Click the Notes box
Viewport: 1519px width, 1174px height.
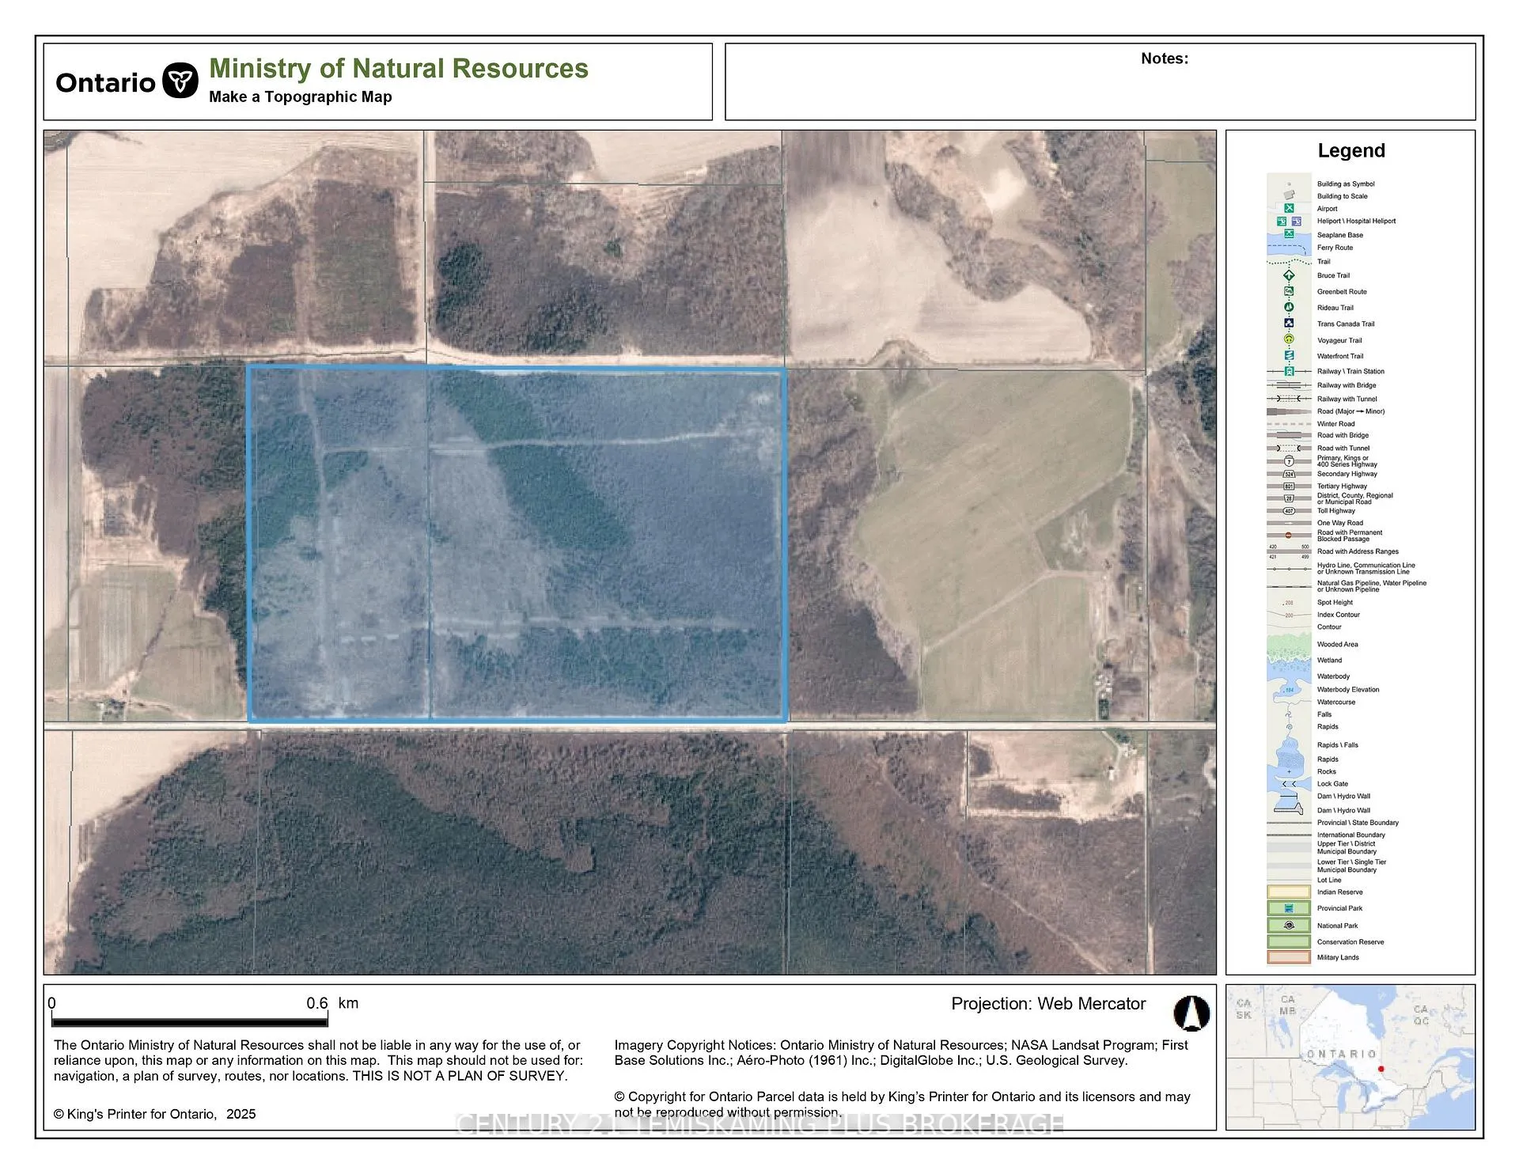(1100, 81)
